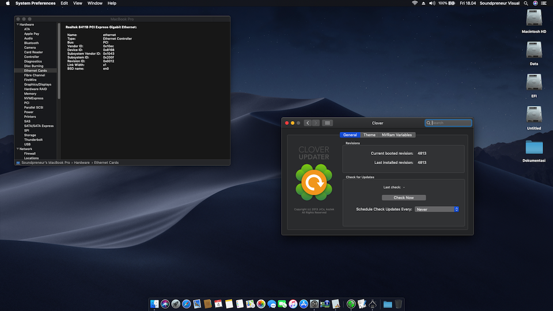
Task: Select NVMExpress in hardware list
Action: [33, 98]
